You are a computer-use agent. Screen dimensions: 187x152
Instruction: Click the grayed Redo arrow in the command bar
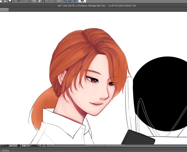click(x=24, y=1)
